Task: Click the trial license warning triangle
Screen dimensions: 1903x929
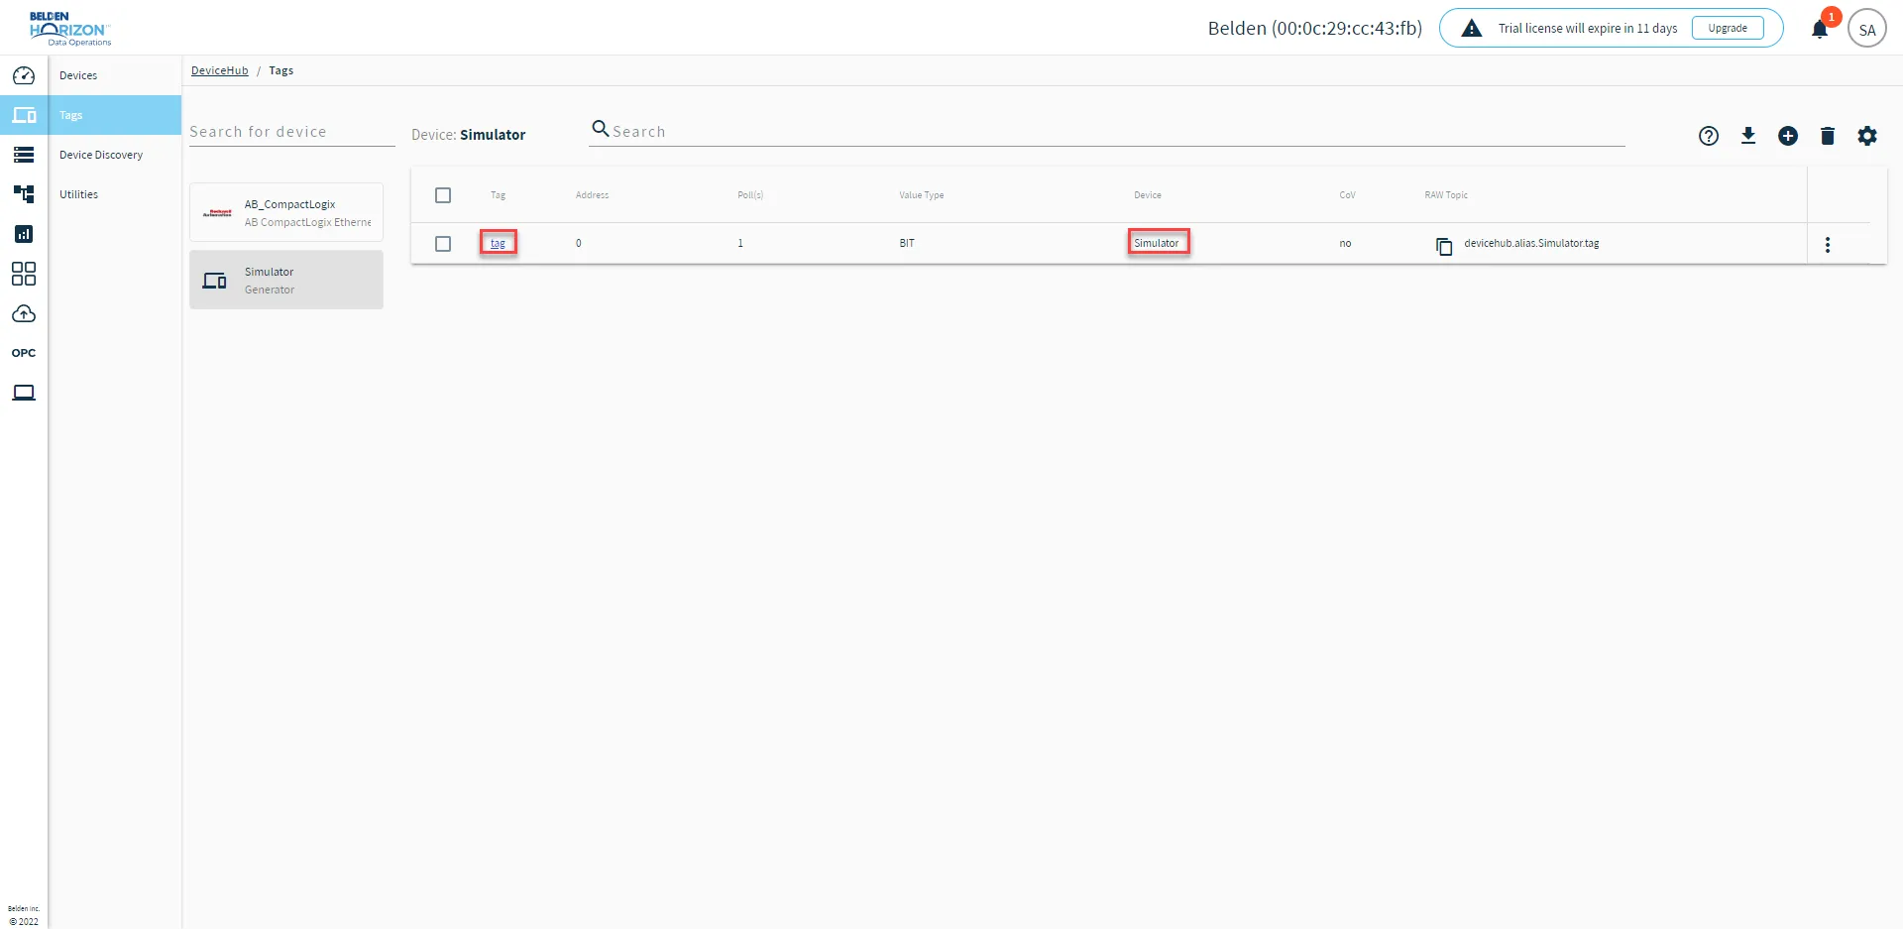Action: point(1472,28)
